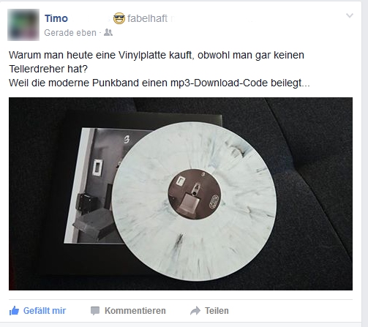The width and height of the screenshot is (368, 327).
Task: Click the post text about Vinylplatte
Action: pyautogui.click(x=157, y=62)
